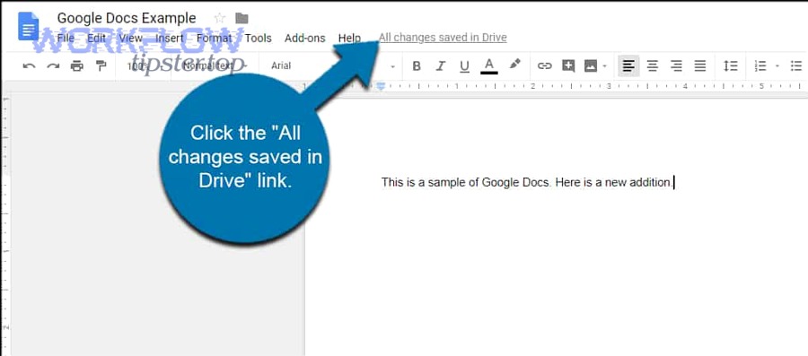
Task: Star the Google Docs Example document
Action: pyautogui.click(x=220, y=18)
